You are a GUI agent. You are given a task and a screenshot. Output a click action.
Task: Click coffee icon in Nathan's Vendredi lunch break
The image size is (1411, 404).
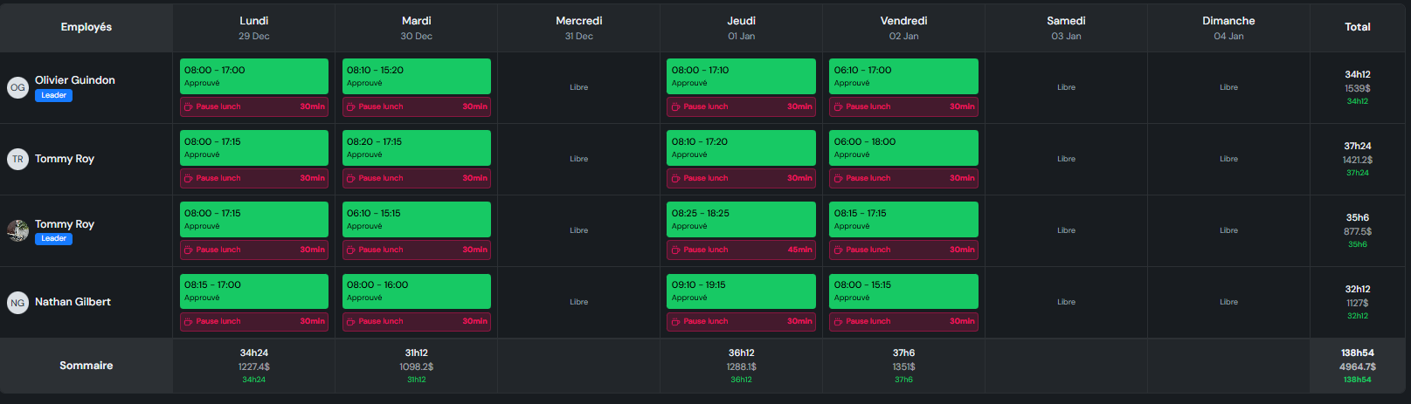[x=838, y=321]
